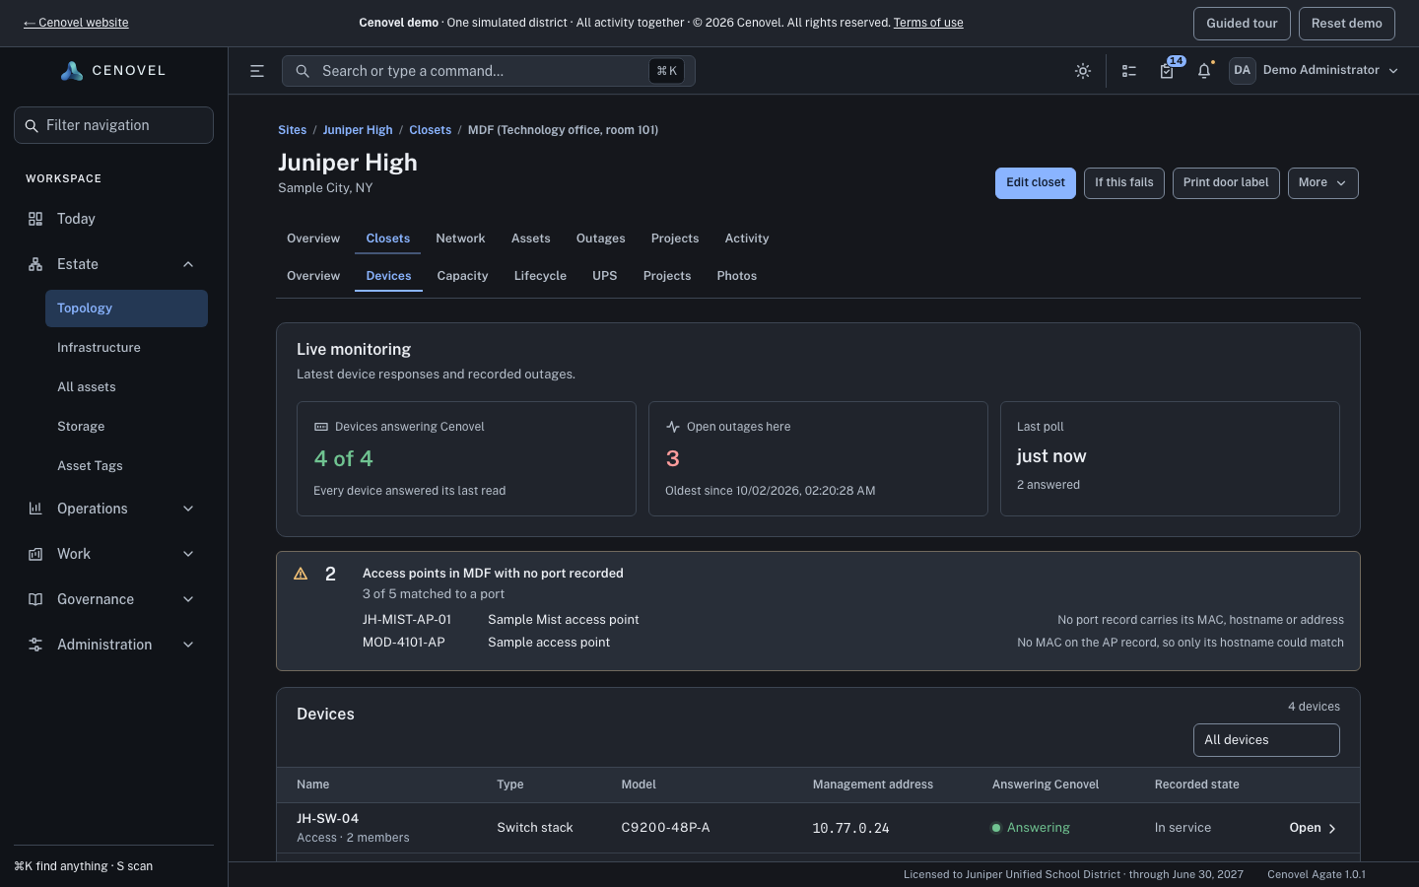Viewport: 1419px width, 887px height.
Task: Click the Print door label button
Action: [1226, 183]
